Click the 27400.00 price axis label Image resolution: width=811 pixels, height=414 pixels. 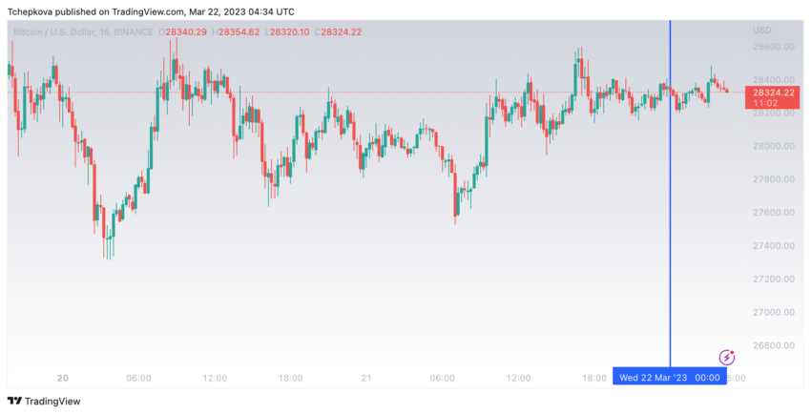[x=773, y=245]
